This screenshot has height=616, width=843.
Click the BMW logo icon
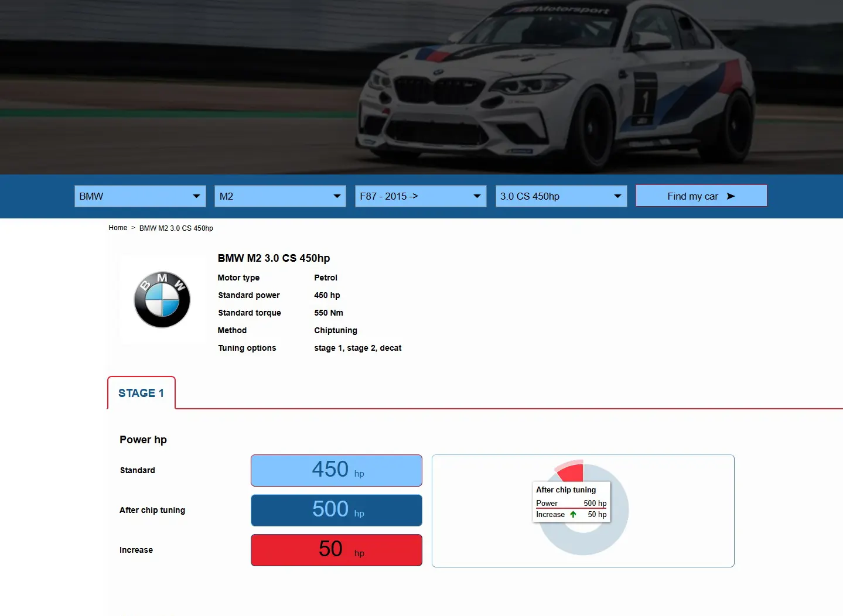[x=162, y=299]
